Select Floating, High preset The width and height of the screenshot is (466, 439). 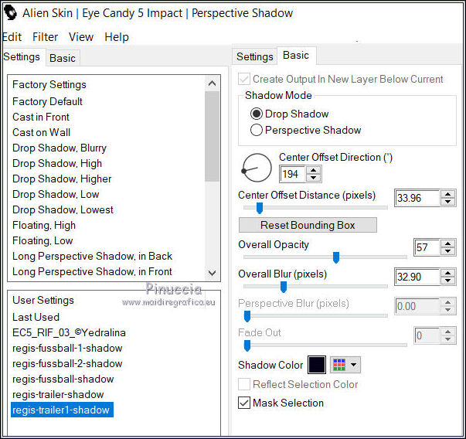click(x=44, y=225)
